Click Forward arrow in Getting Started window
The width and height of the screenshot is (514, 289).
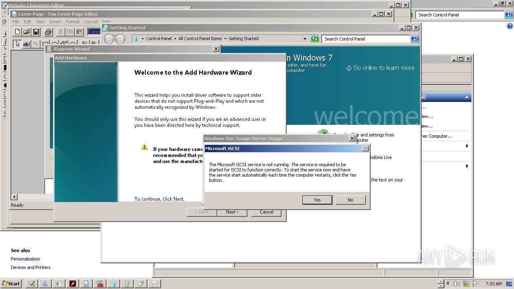[x=120, y=39]
